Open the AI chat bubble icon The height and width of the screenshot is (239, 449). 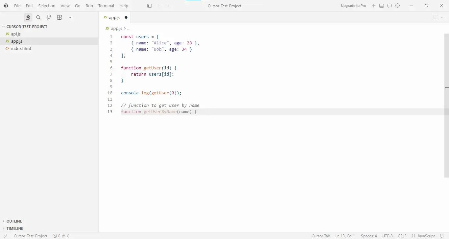(390, 6)
